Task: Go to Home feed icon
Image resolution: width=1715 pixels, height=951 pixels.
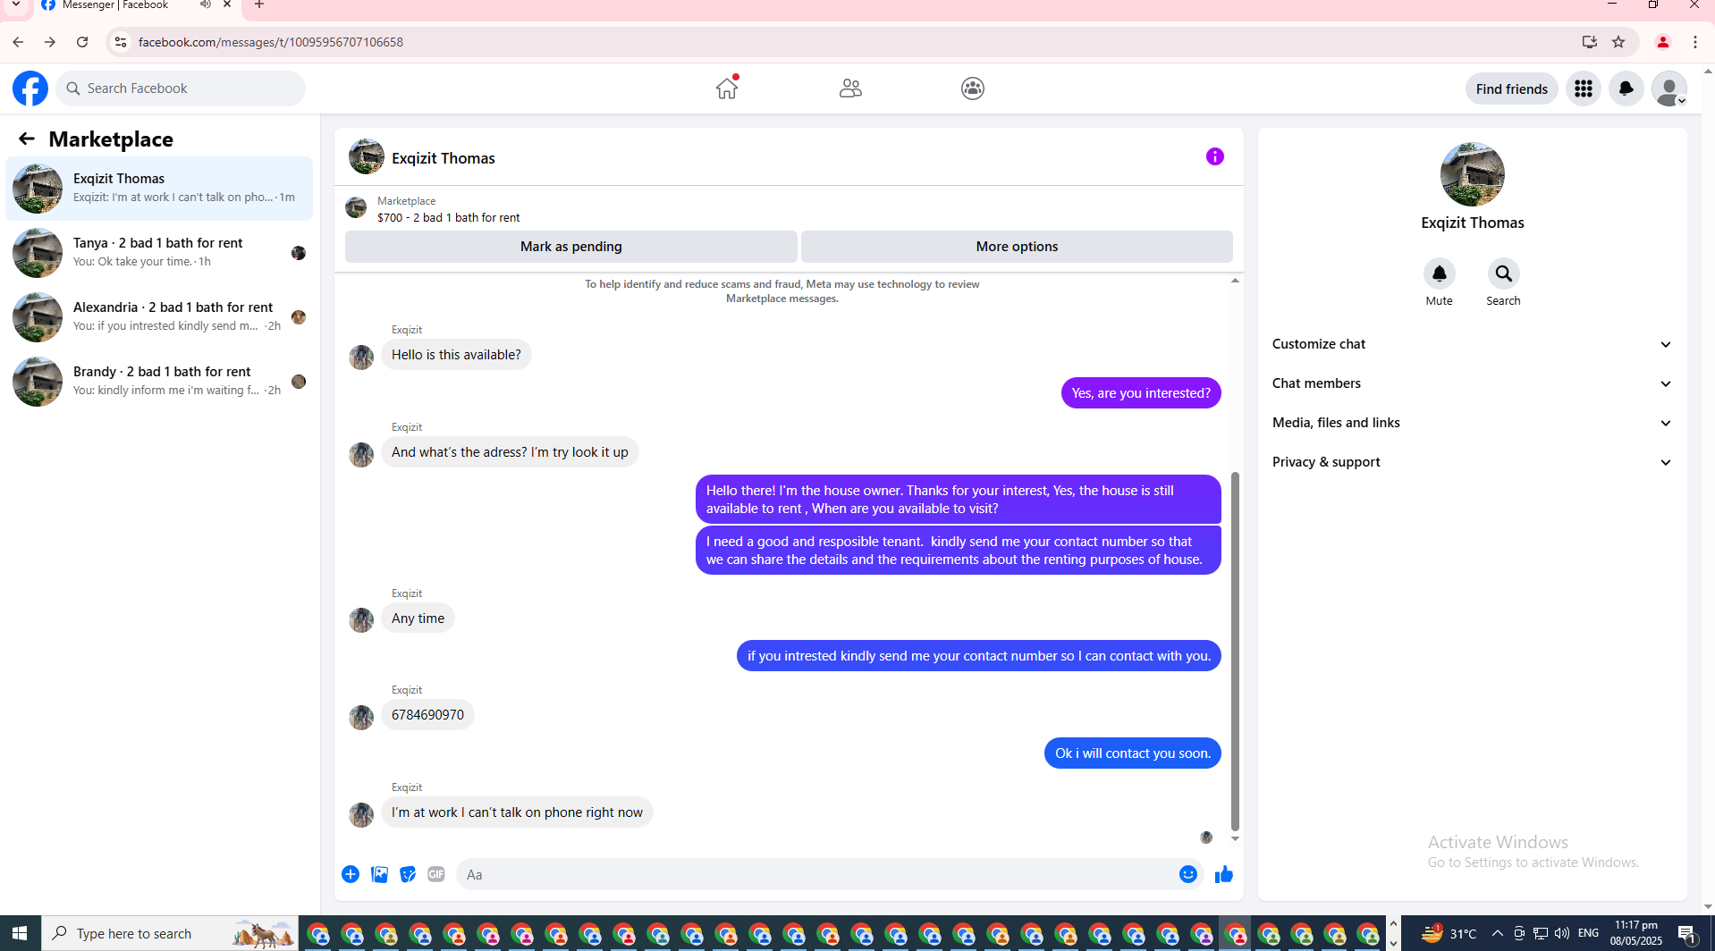Action: (x=727, y=88)
